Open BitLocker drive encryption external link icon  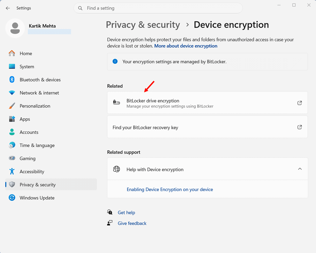coord(299,103)
